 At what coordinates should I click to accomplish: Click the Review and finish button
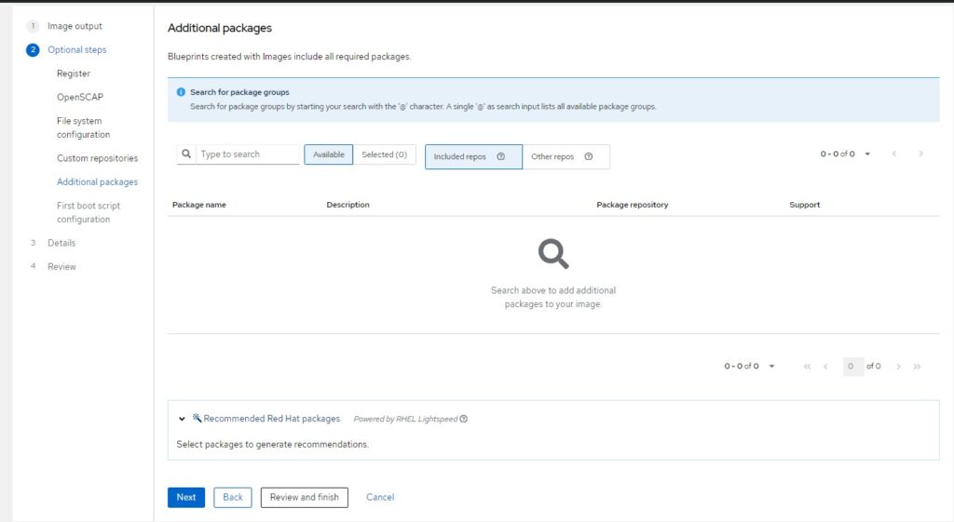(x=305, y=497)
